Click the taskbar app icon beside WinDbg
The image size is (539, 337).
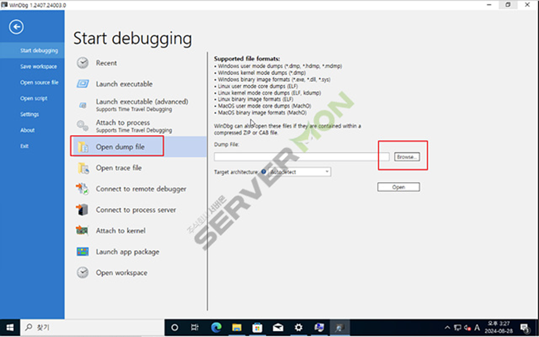[x=319, y=328]
